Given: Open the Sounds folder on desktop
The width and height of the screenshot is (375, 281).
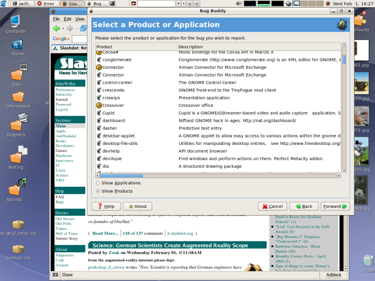Looking at the screenshot, I should (14, 190).
